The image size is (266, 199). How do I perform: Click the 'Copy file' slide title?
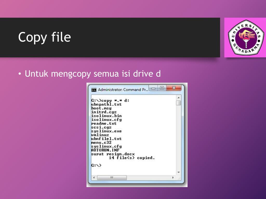44,37
